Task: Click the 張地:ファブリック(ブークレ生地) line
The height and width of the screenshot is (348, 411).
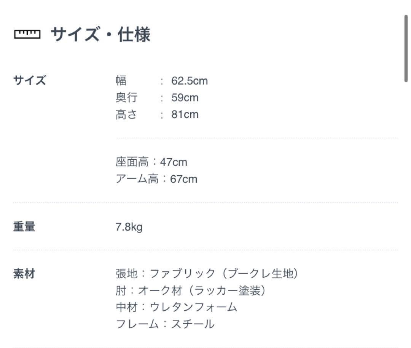Action: [x=207, y=273]
